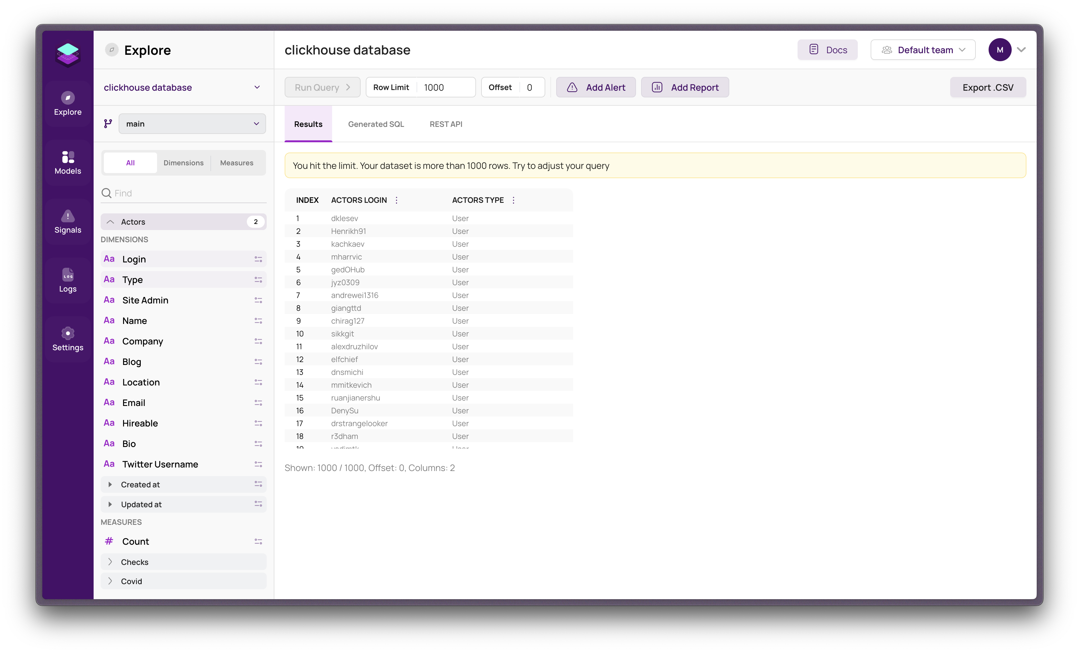The width and height of the screenshot is (1079, 653).
Task: Open the Default team dropdown
Action: pyautogui.click(x=923, y=50)
